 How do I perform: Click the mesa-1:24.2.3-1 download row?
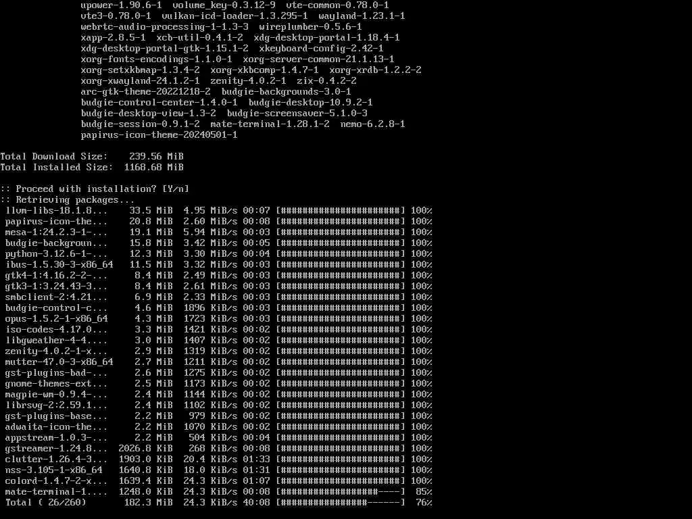pos(218,232)
